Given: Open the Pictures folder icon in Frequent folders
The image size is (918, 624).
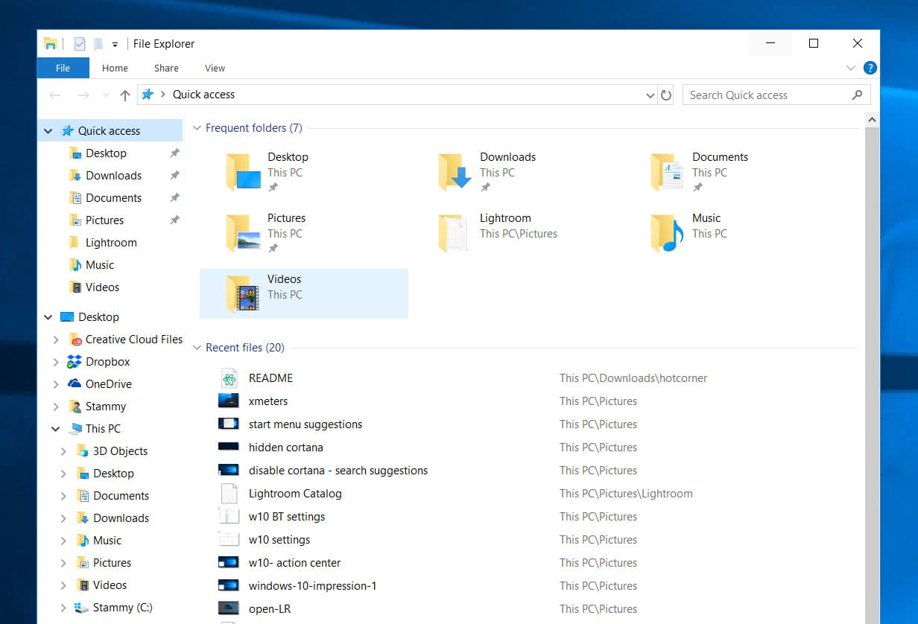Looking at the screenshot, I should [x=243, y=233].
